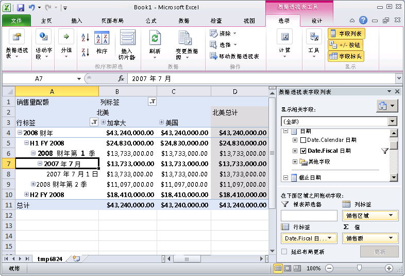Open the Insert Slicer (插入切片器) tool
The width and height of the screenshot is (405, 276).
pos(127,45)
